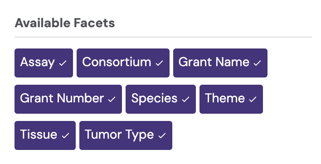The image size is (321, 164).
Task: Toggle off the Assay facet
Action: pyautogui.click(x=44, y=63)
